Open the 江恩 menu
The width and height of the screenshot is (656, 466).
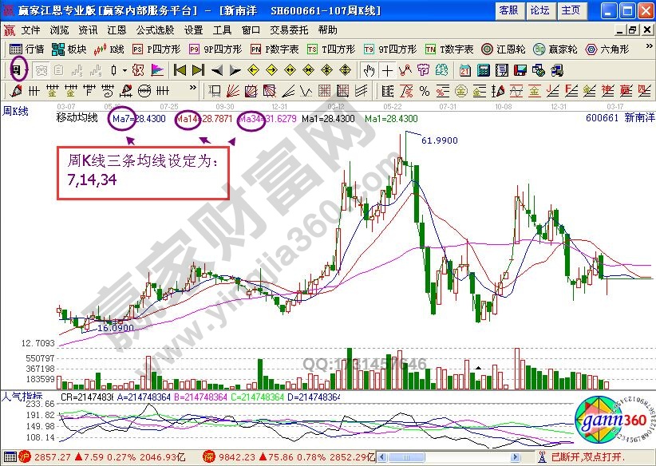(x=116, y=30)
